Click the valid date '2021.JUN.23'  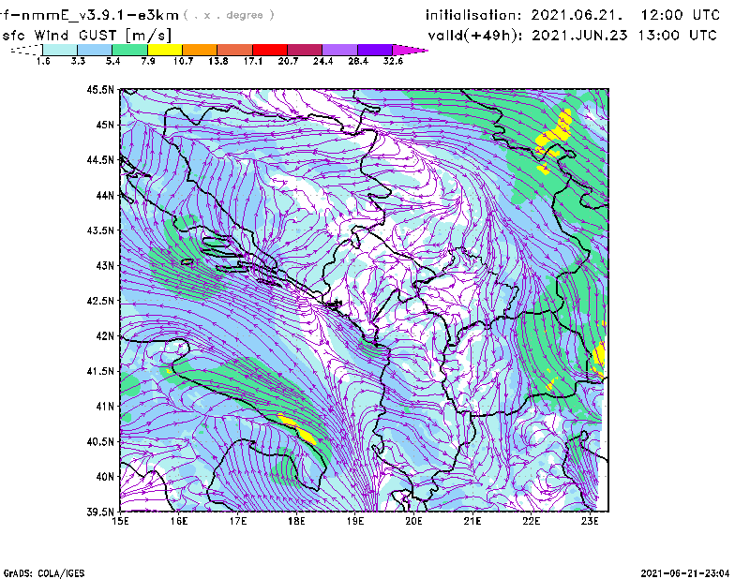pyautogui.click(x=579, y=36)
